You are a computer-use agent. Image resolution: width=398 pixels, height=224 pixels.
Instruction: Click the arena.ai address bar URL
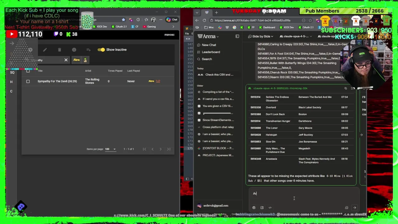point(252,21)
